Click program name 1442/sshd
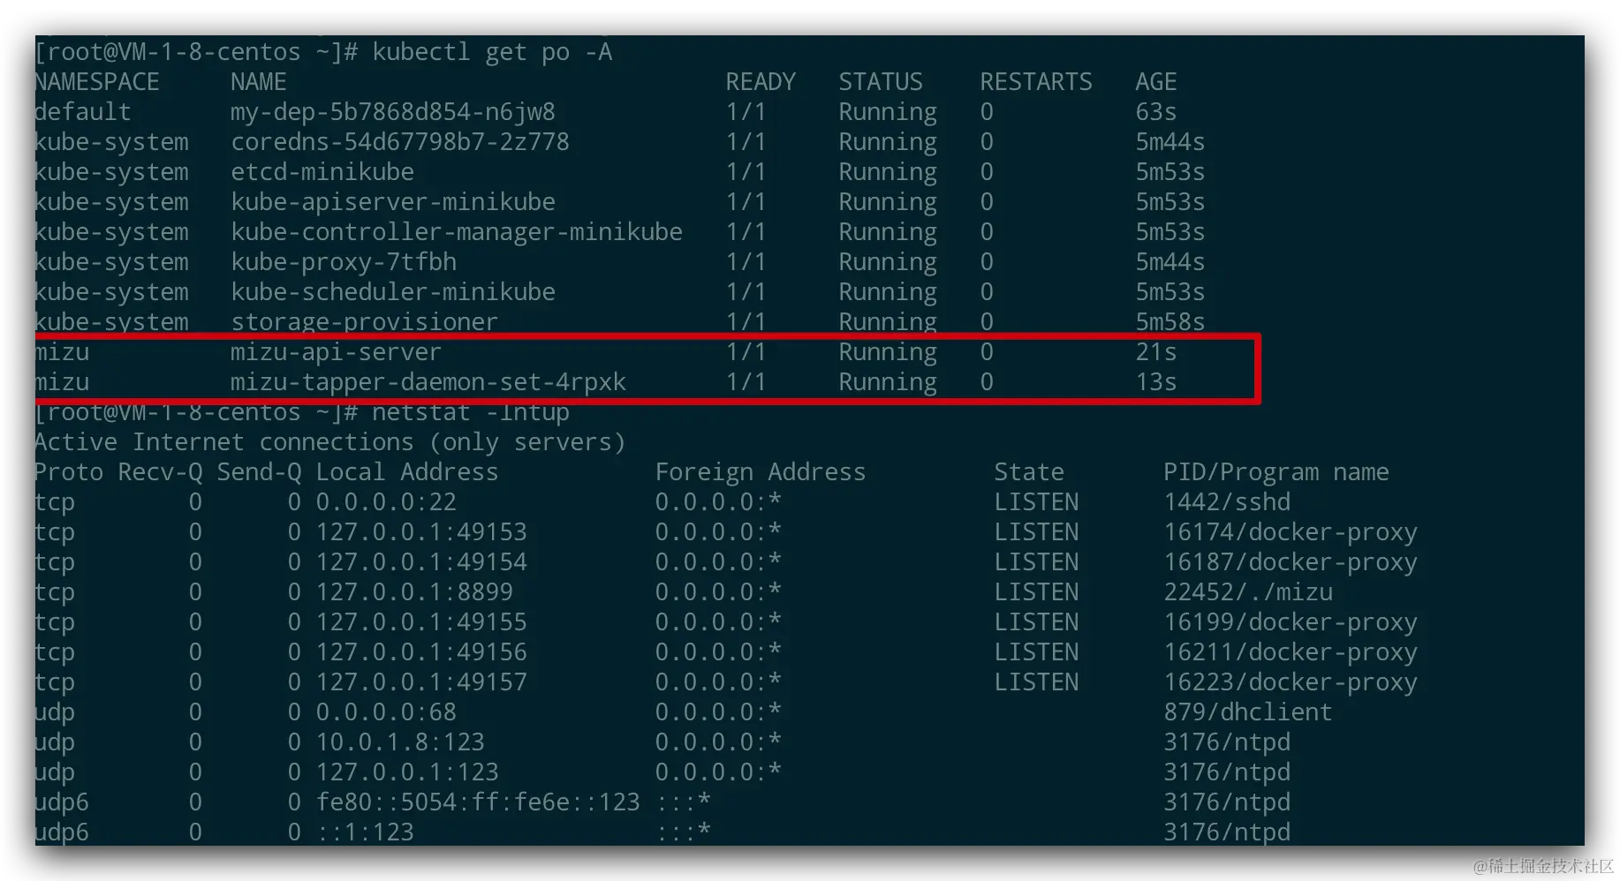Screen dimensions: 1620x881 (x=1227, y=502)
